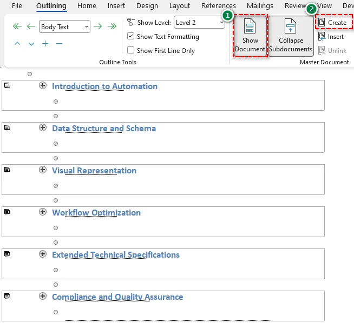Select the Outlining tab
The width and height of the screenshot is (354, 323).
(x=51, y=5)
